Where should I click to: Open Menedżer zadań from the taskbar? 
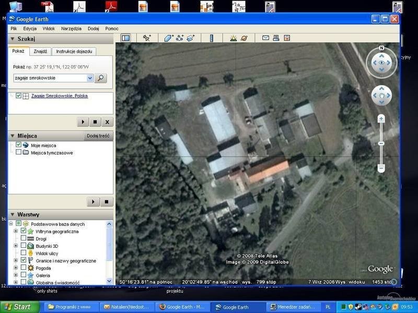[293, 307]
